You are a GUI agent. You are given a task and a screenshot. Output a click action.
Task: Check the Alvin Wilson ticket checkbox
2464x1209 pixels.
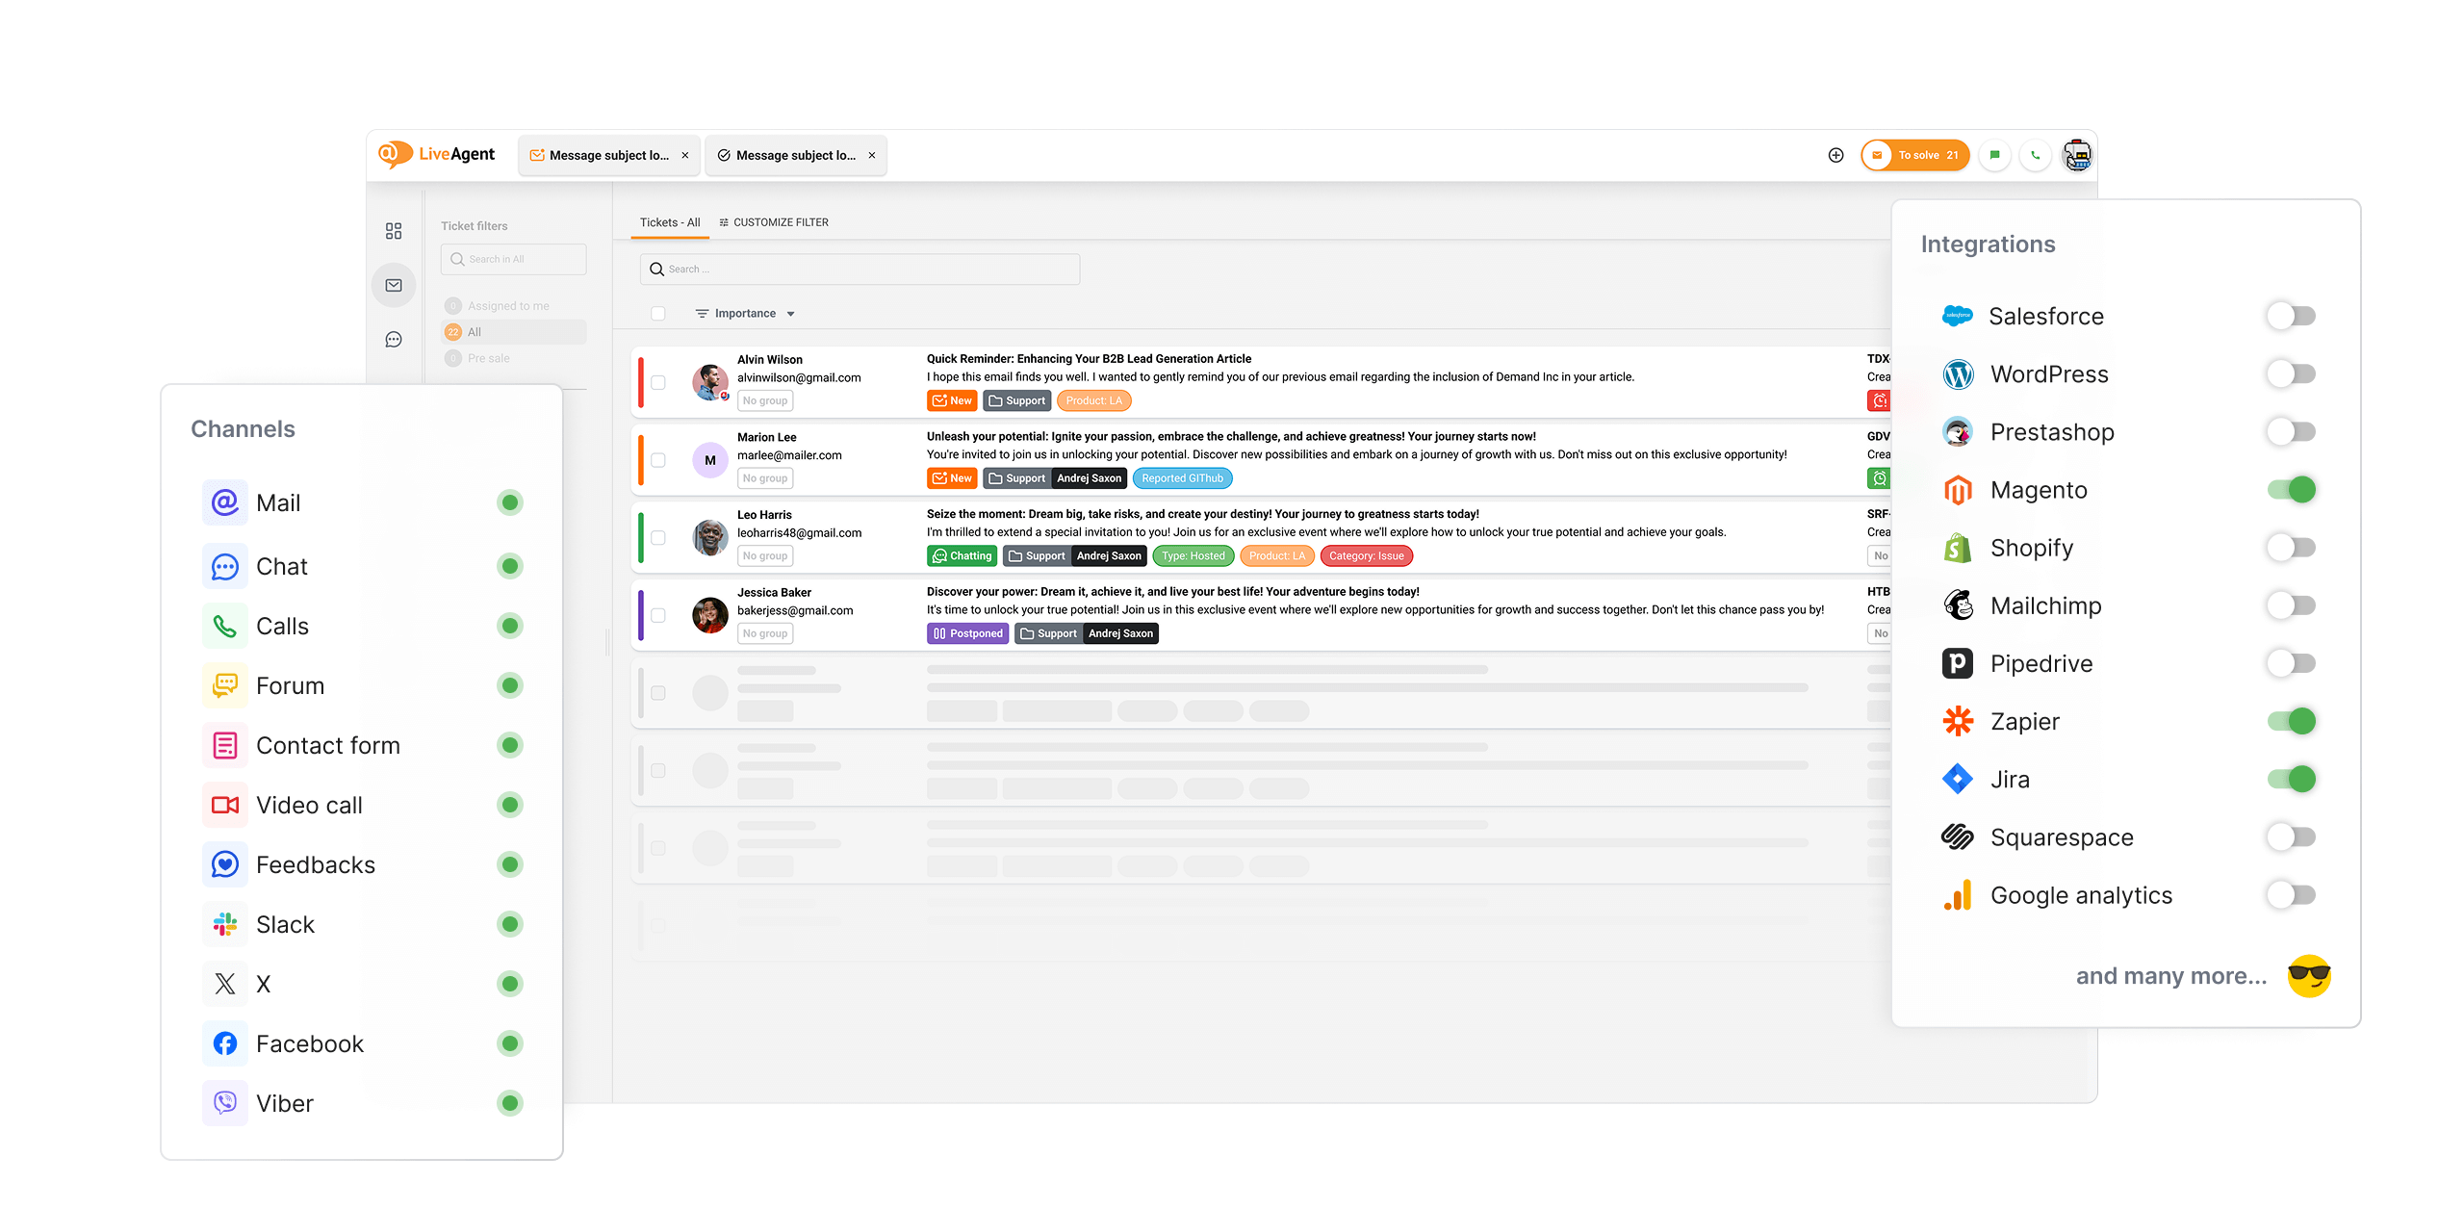point(659,381)
